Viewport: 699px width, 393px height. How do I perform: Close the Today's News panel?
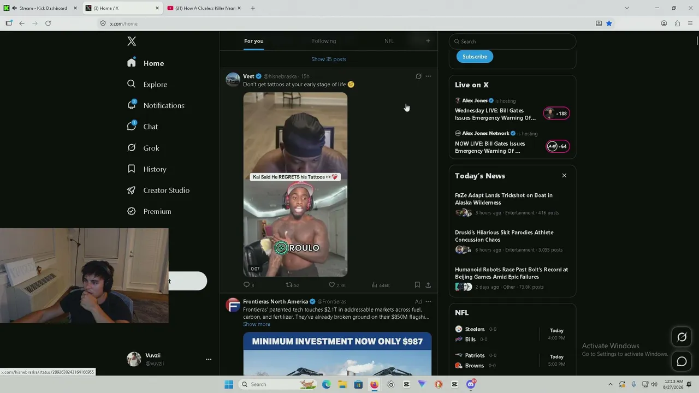coord(564,176)
